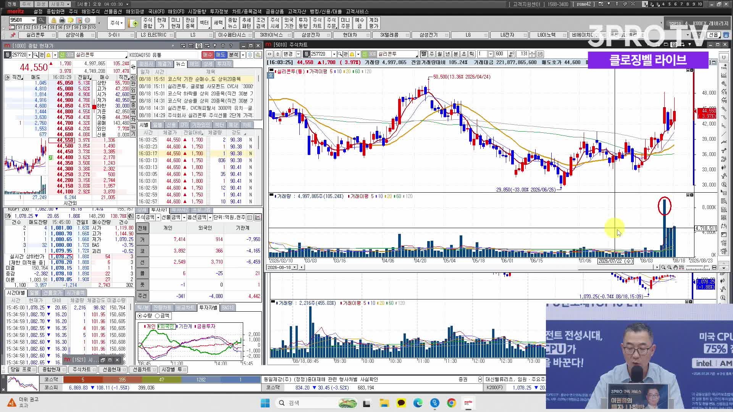
Task: Toggle the 주 weekly period button on chart
Action: (432, 54)
